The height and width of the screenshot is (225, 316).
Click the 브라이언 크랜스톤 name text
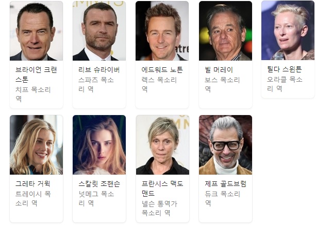point(36,74)
